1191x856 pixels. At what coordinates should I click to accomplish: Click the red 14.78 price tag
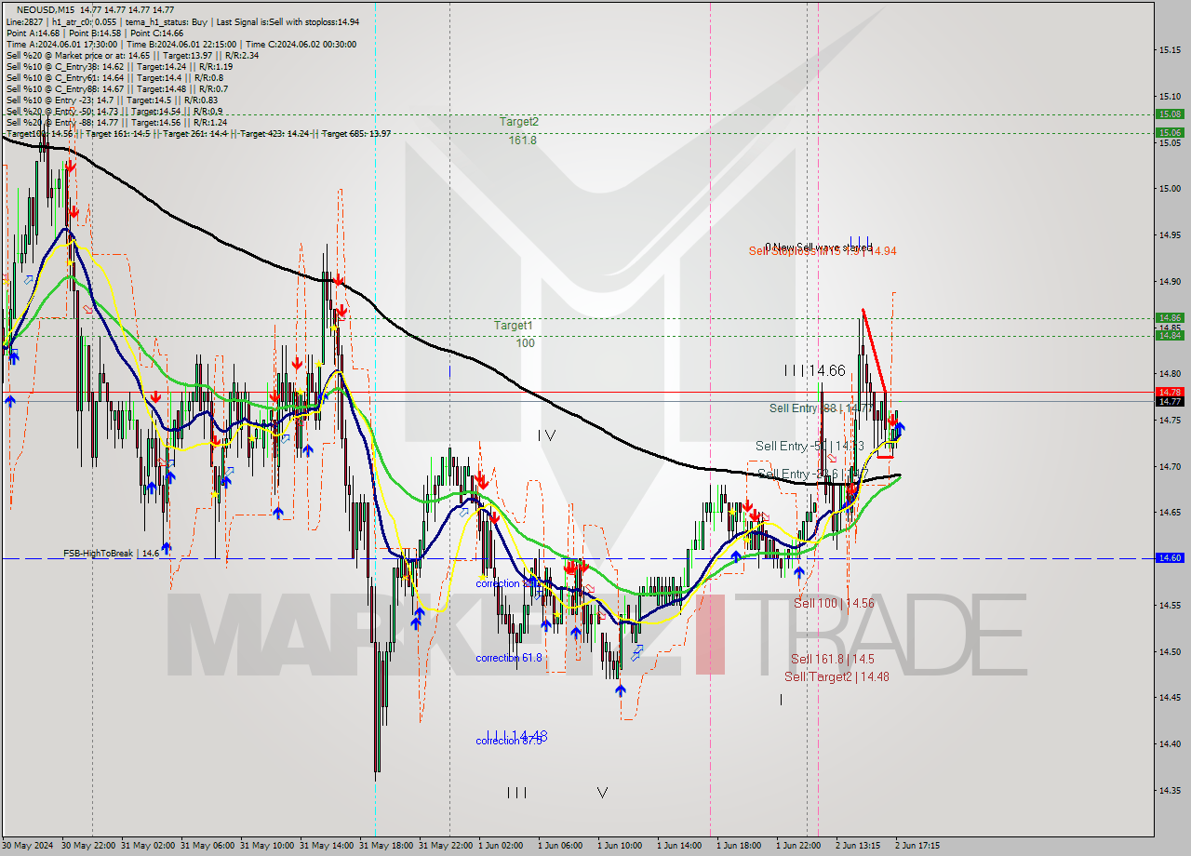1169,392
